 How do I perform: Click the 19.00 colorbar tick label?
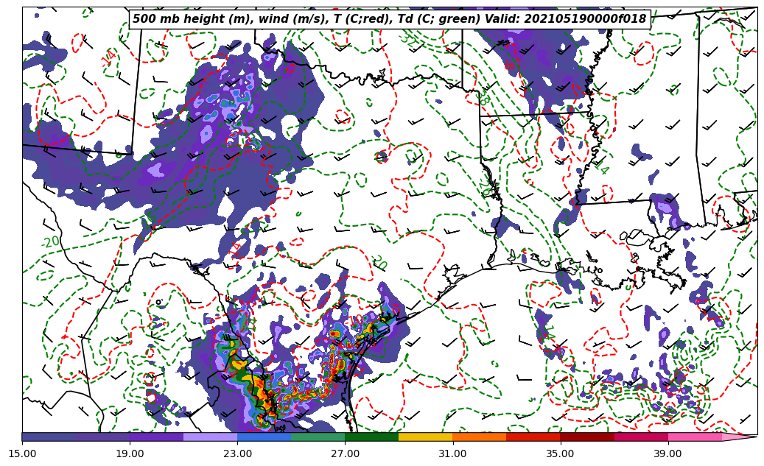[x=130, y=453]
